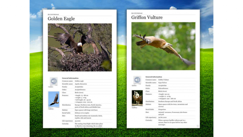Image resolution: width=243 pixels, height=137 pixels.
Task: Play the Griffon Vulture Listen sound icon
Action: [137, 80]
